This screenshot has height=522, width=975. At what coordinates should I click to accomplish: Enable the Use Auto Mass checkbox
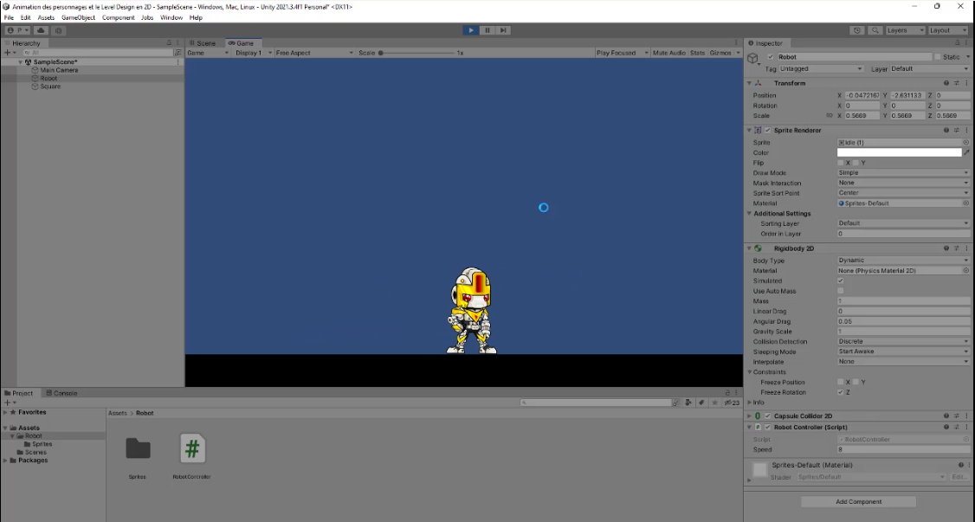click(841, 291)
